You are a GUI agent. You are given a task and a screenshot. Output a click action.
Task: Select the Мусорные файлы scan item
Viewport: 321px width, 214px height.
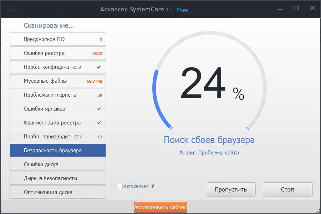(x=58, y=81)
